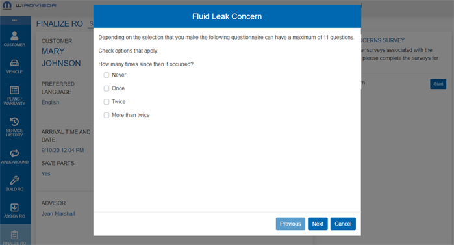The height and width of the screenshot is (245, 454).
Task: Open the Assign RO icon
Action: 14,211
